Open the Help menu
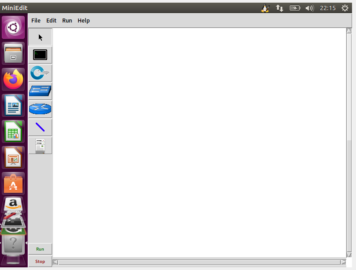The width and height of the screenshot is (356, 270). point(83,21)
